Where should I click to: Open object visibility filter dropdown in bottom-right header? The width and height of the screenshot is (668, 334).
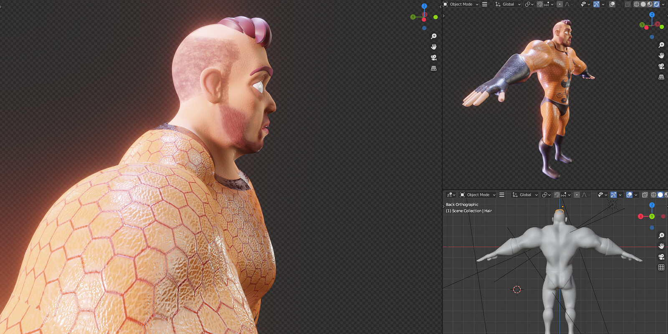pos(602,195)
